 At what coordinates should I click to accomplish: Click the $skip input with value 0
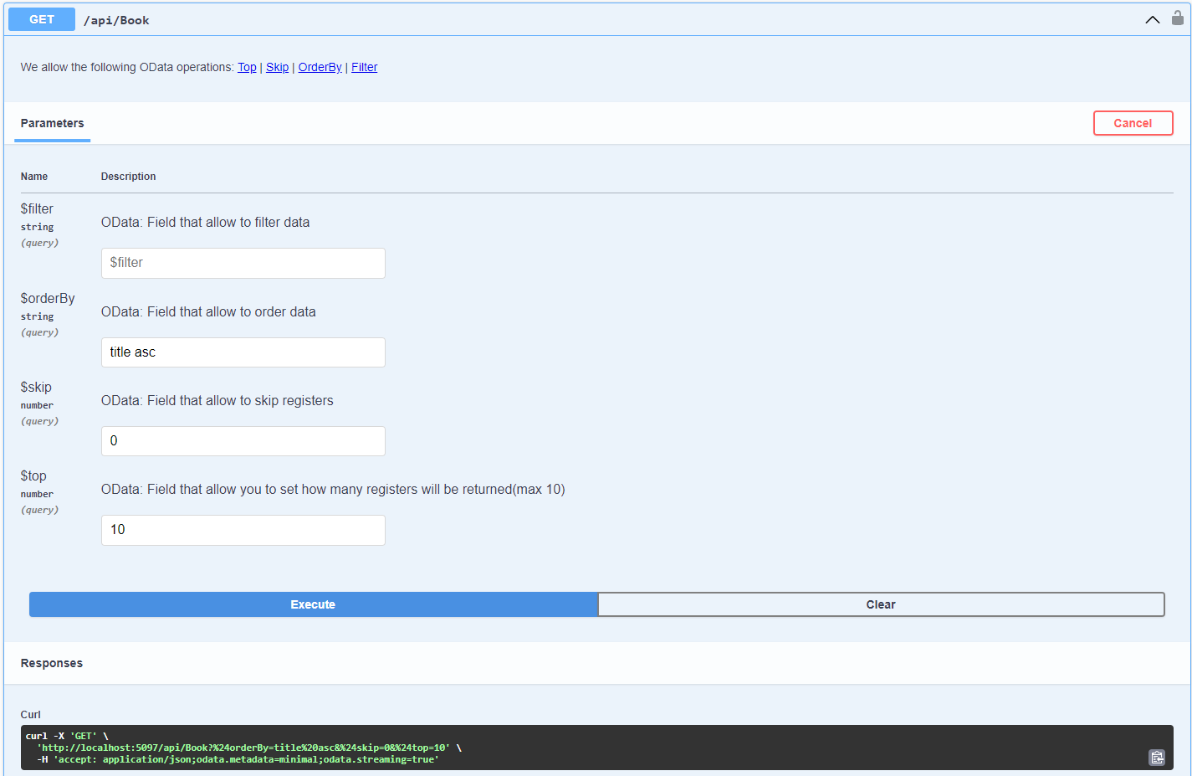point(243,441)
